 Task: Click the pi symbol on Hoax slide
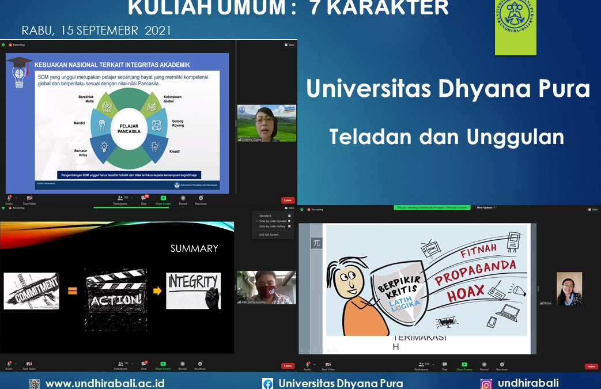point(316,243)
